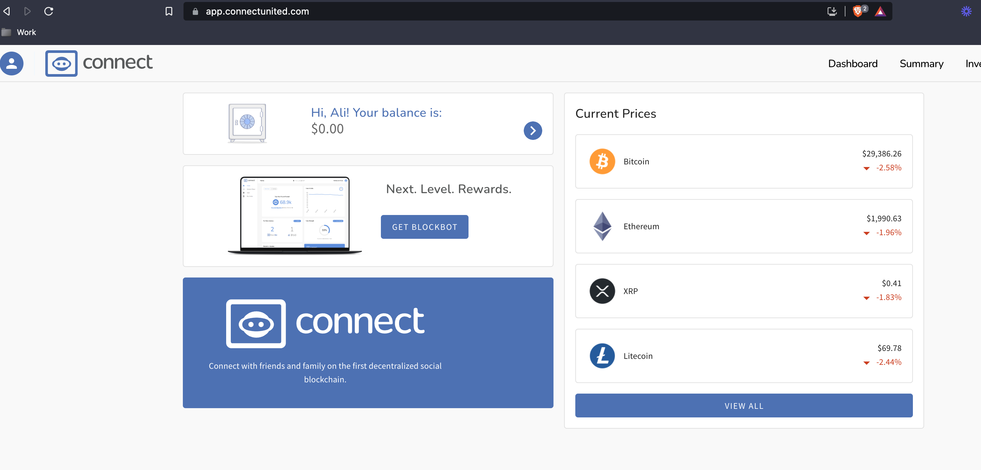The image size is (981, 470).
Task: Click the lock icon in address bar
Action: point(195,12)
